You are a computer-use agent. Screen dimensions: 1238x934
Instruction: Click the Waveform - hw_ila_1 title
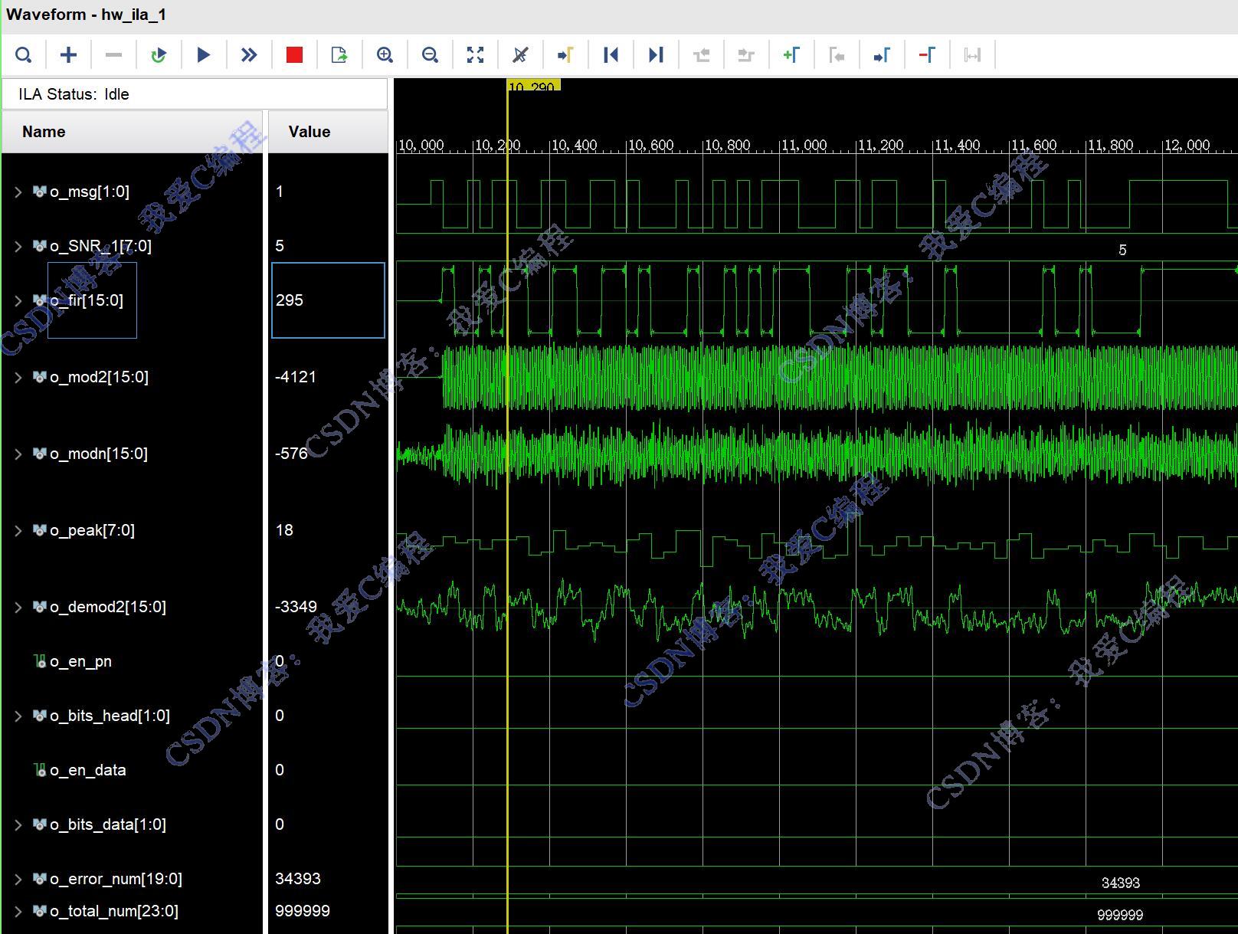[x=87, y=15]
